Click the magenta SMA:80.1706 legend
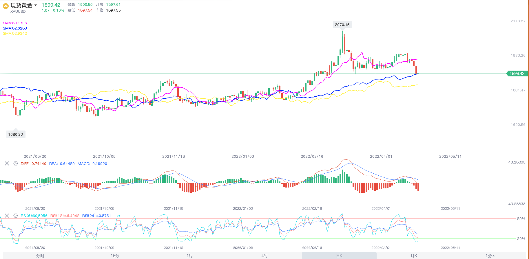 (15, 23)
